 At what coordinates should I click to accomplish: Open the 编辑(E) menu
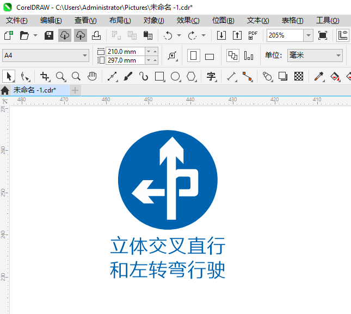point(51,21)
